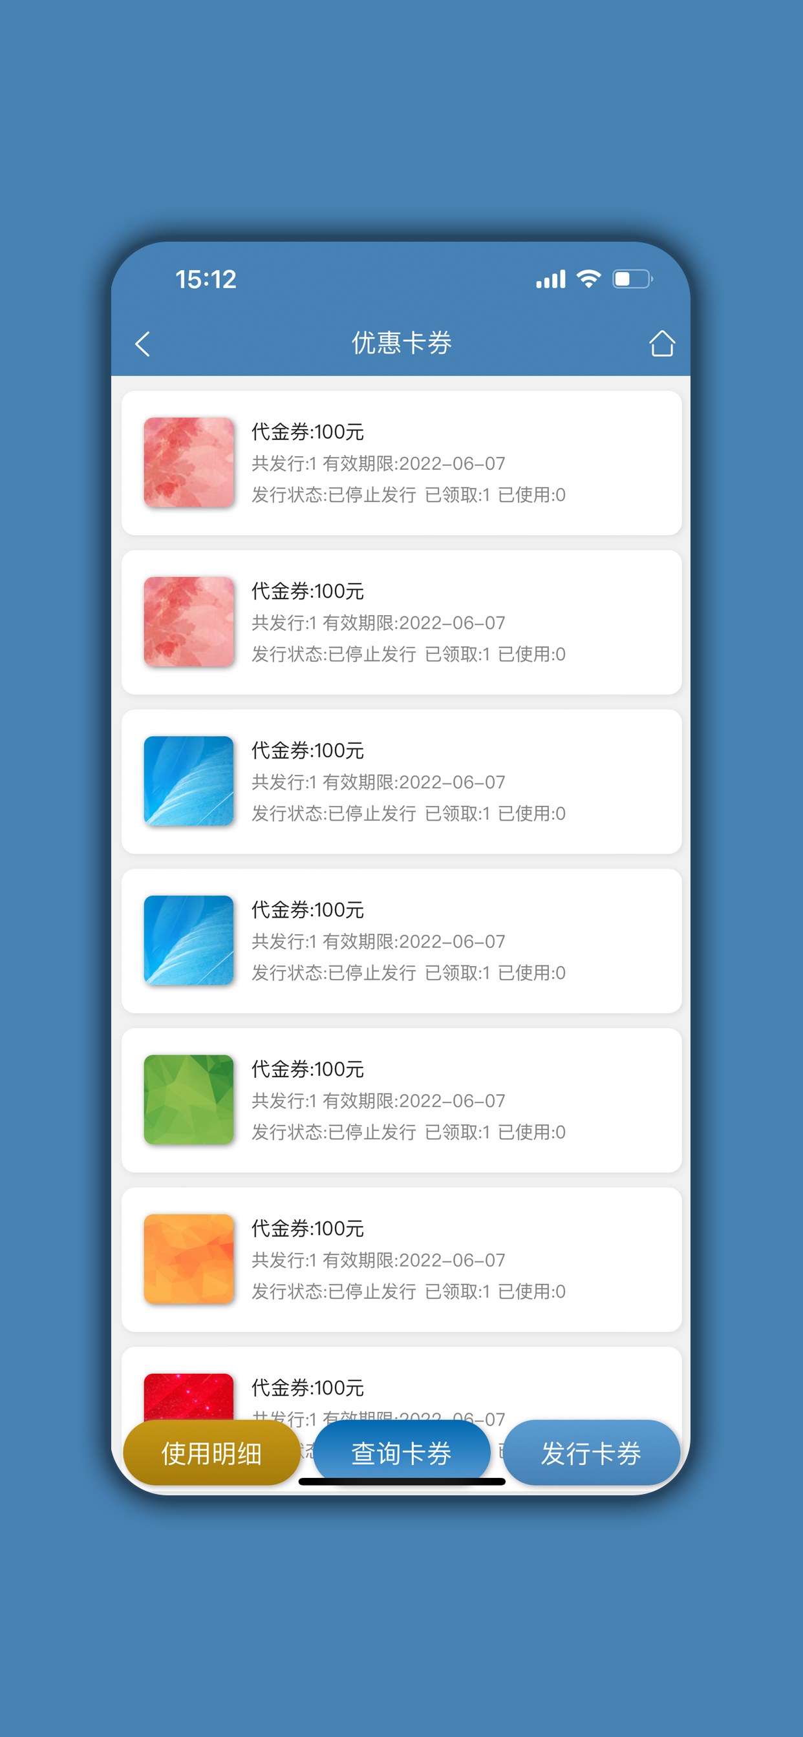Click the 使用明细 button
The image size is (803, 1737).
pos(212,1453)
